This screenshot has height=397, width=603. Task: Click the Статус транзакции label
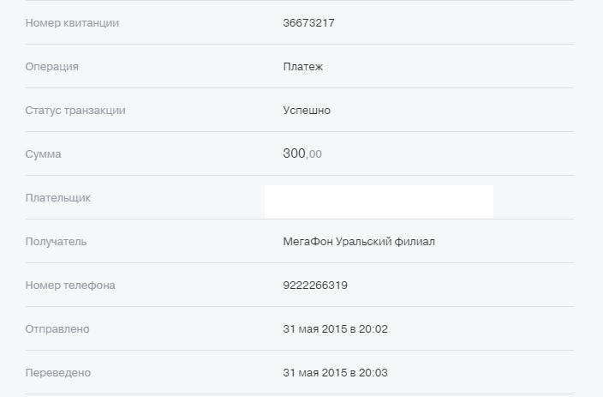click(x=75, y=111)
